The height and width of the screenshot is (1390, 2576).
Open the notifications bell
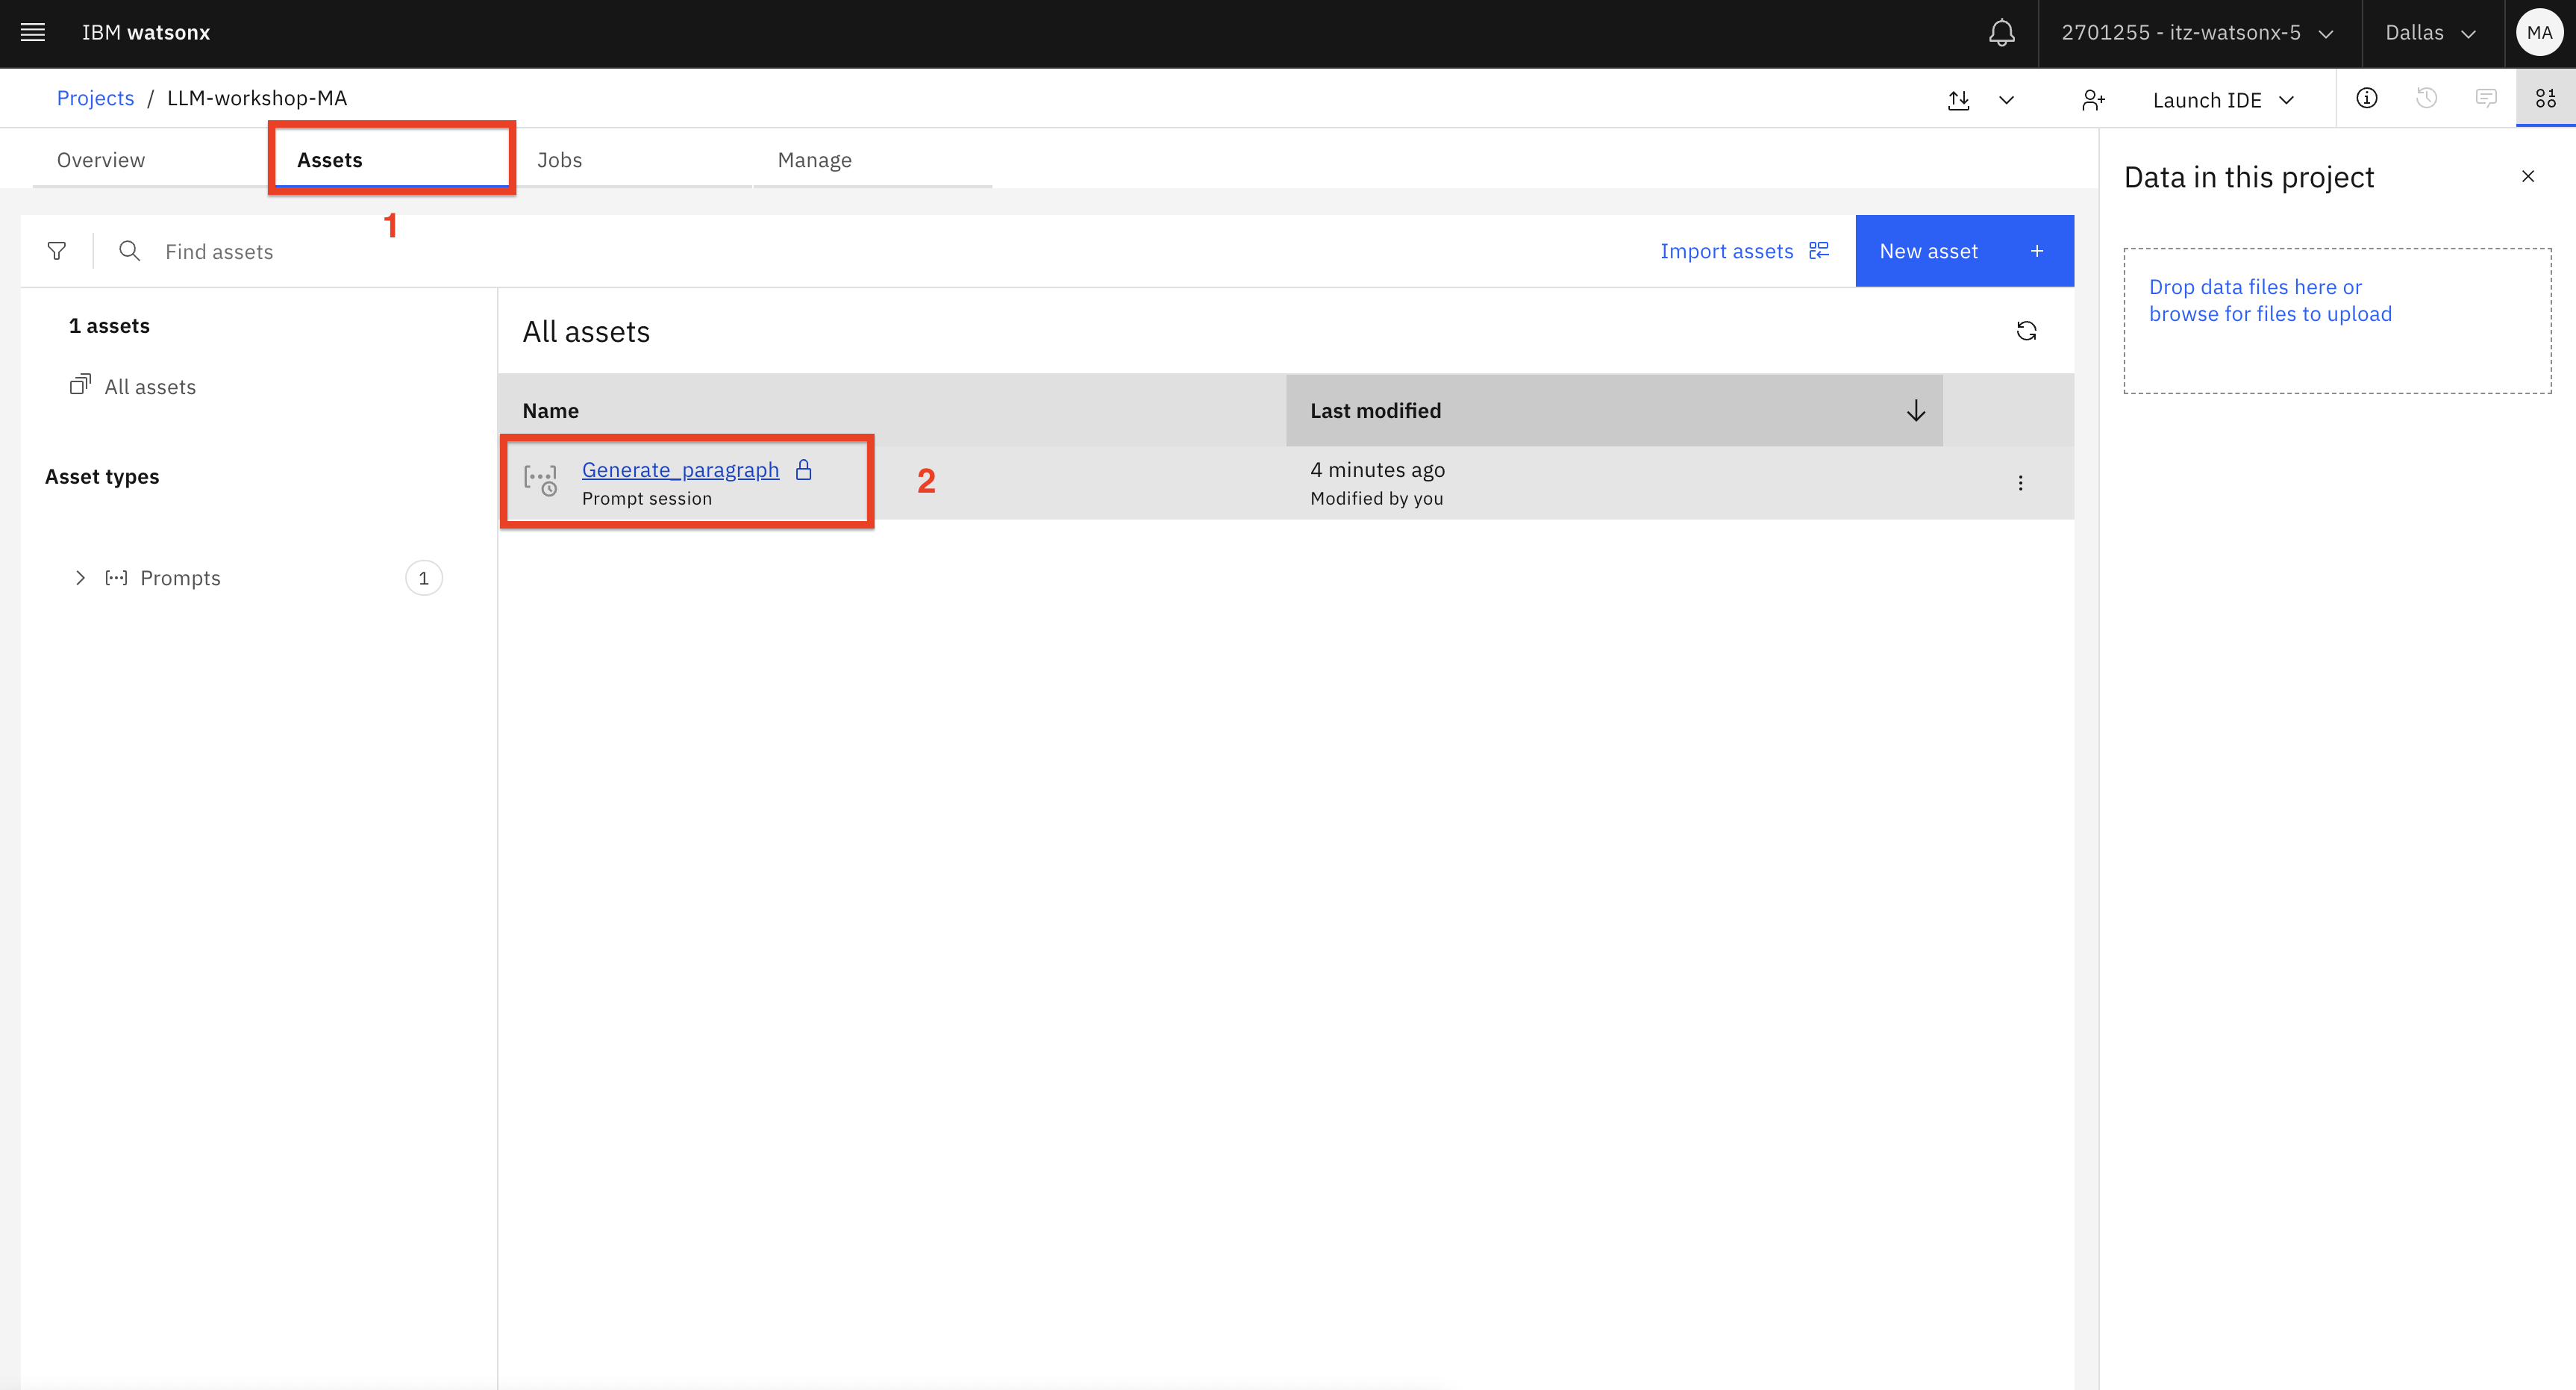[2001, 33]
